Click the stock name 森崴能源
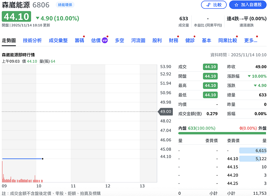The height and width of the screenshot is (196, 270). 16,5
